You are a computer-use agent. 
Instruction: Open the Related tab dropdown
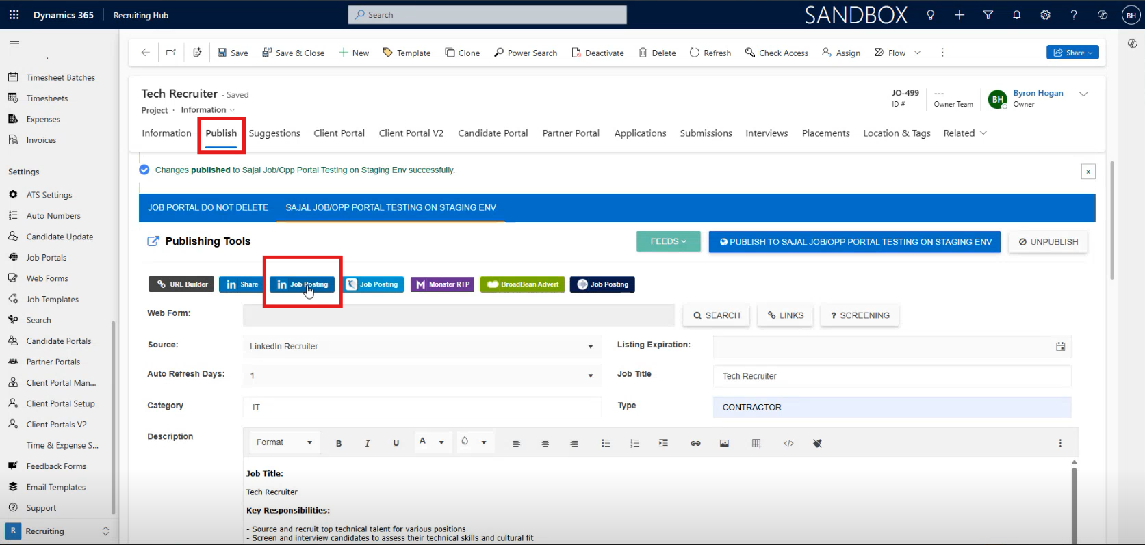[965, 133]
